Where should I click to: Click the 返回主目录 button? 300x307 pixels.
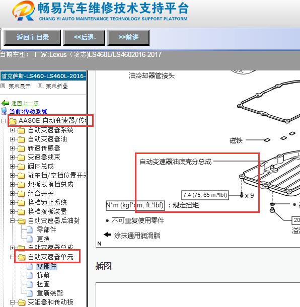tap(32, 38)
